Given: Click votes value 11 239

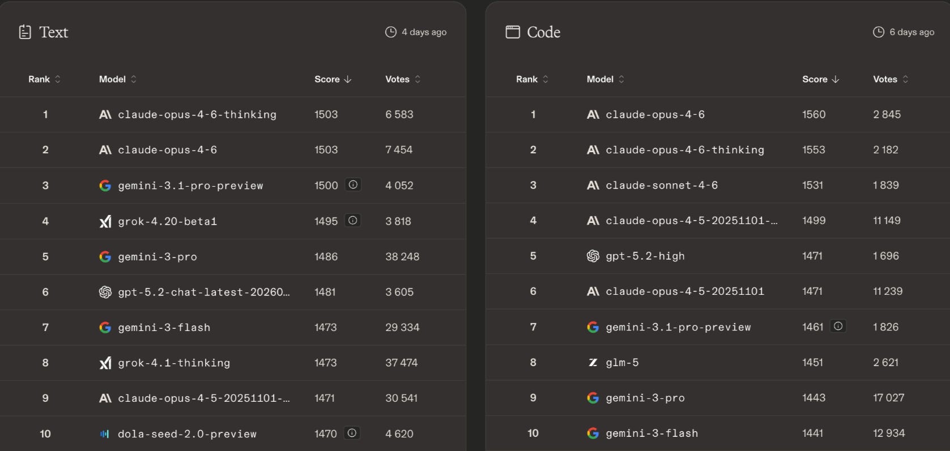Looking at the screenshot, I should [888, 291].
